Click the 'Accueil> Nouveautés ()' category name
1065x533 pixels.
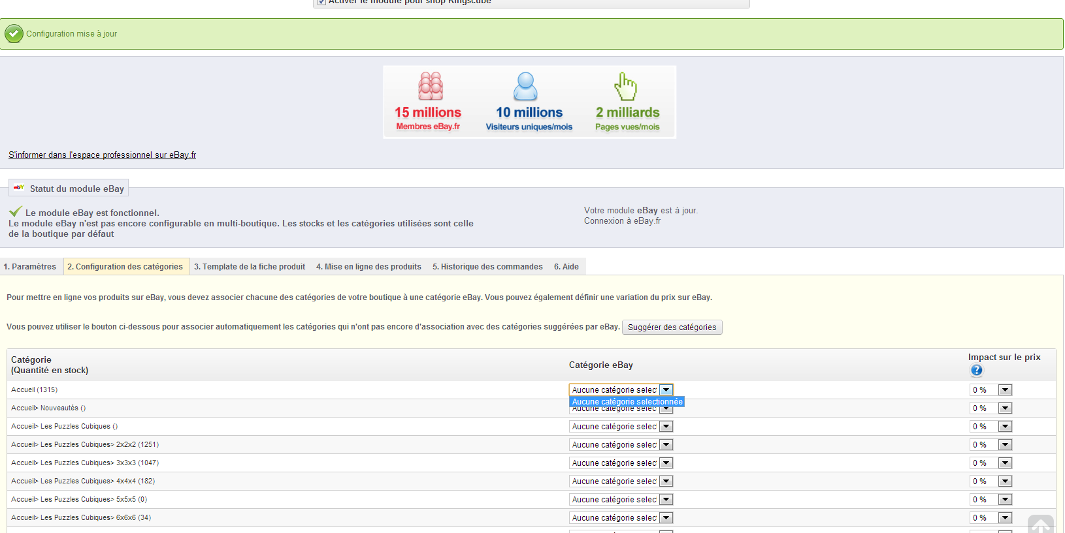coord(48,408)
